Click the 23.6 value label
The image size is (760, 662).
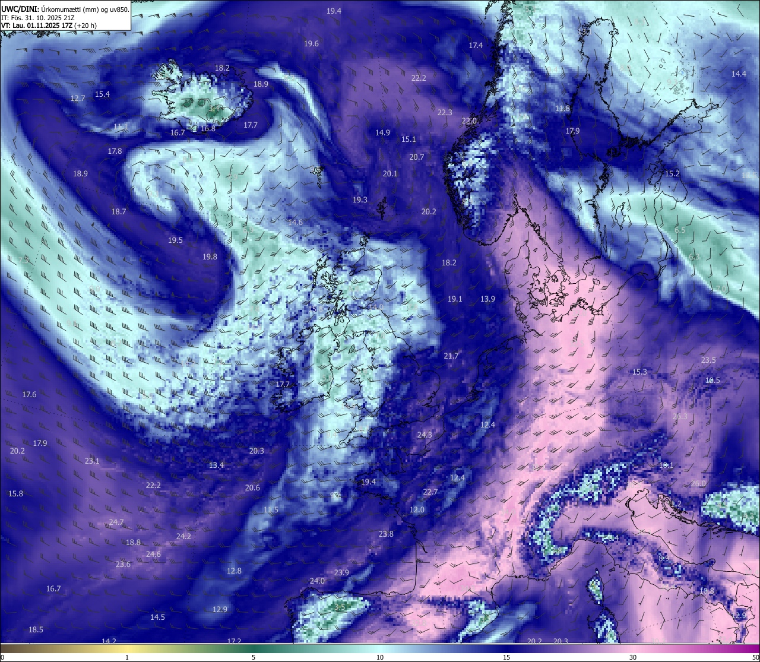[123, 564]
